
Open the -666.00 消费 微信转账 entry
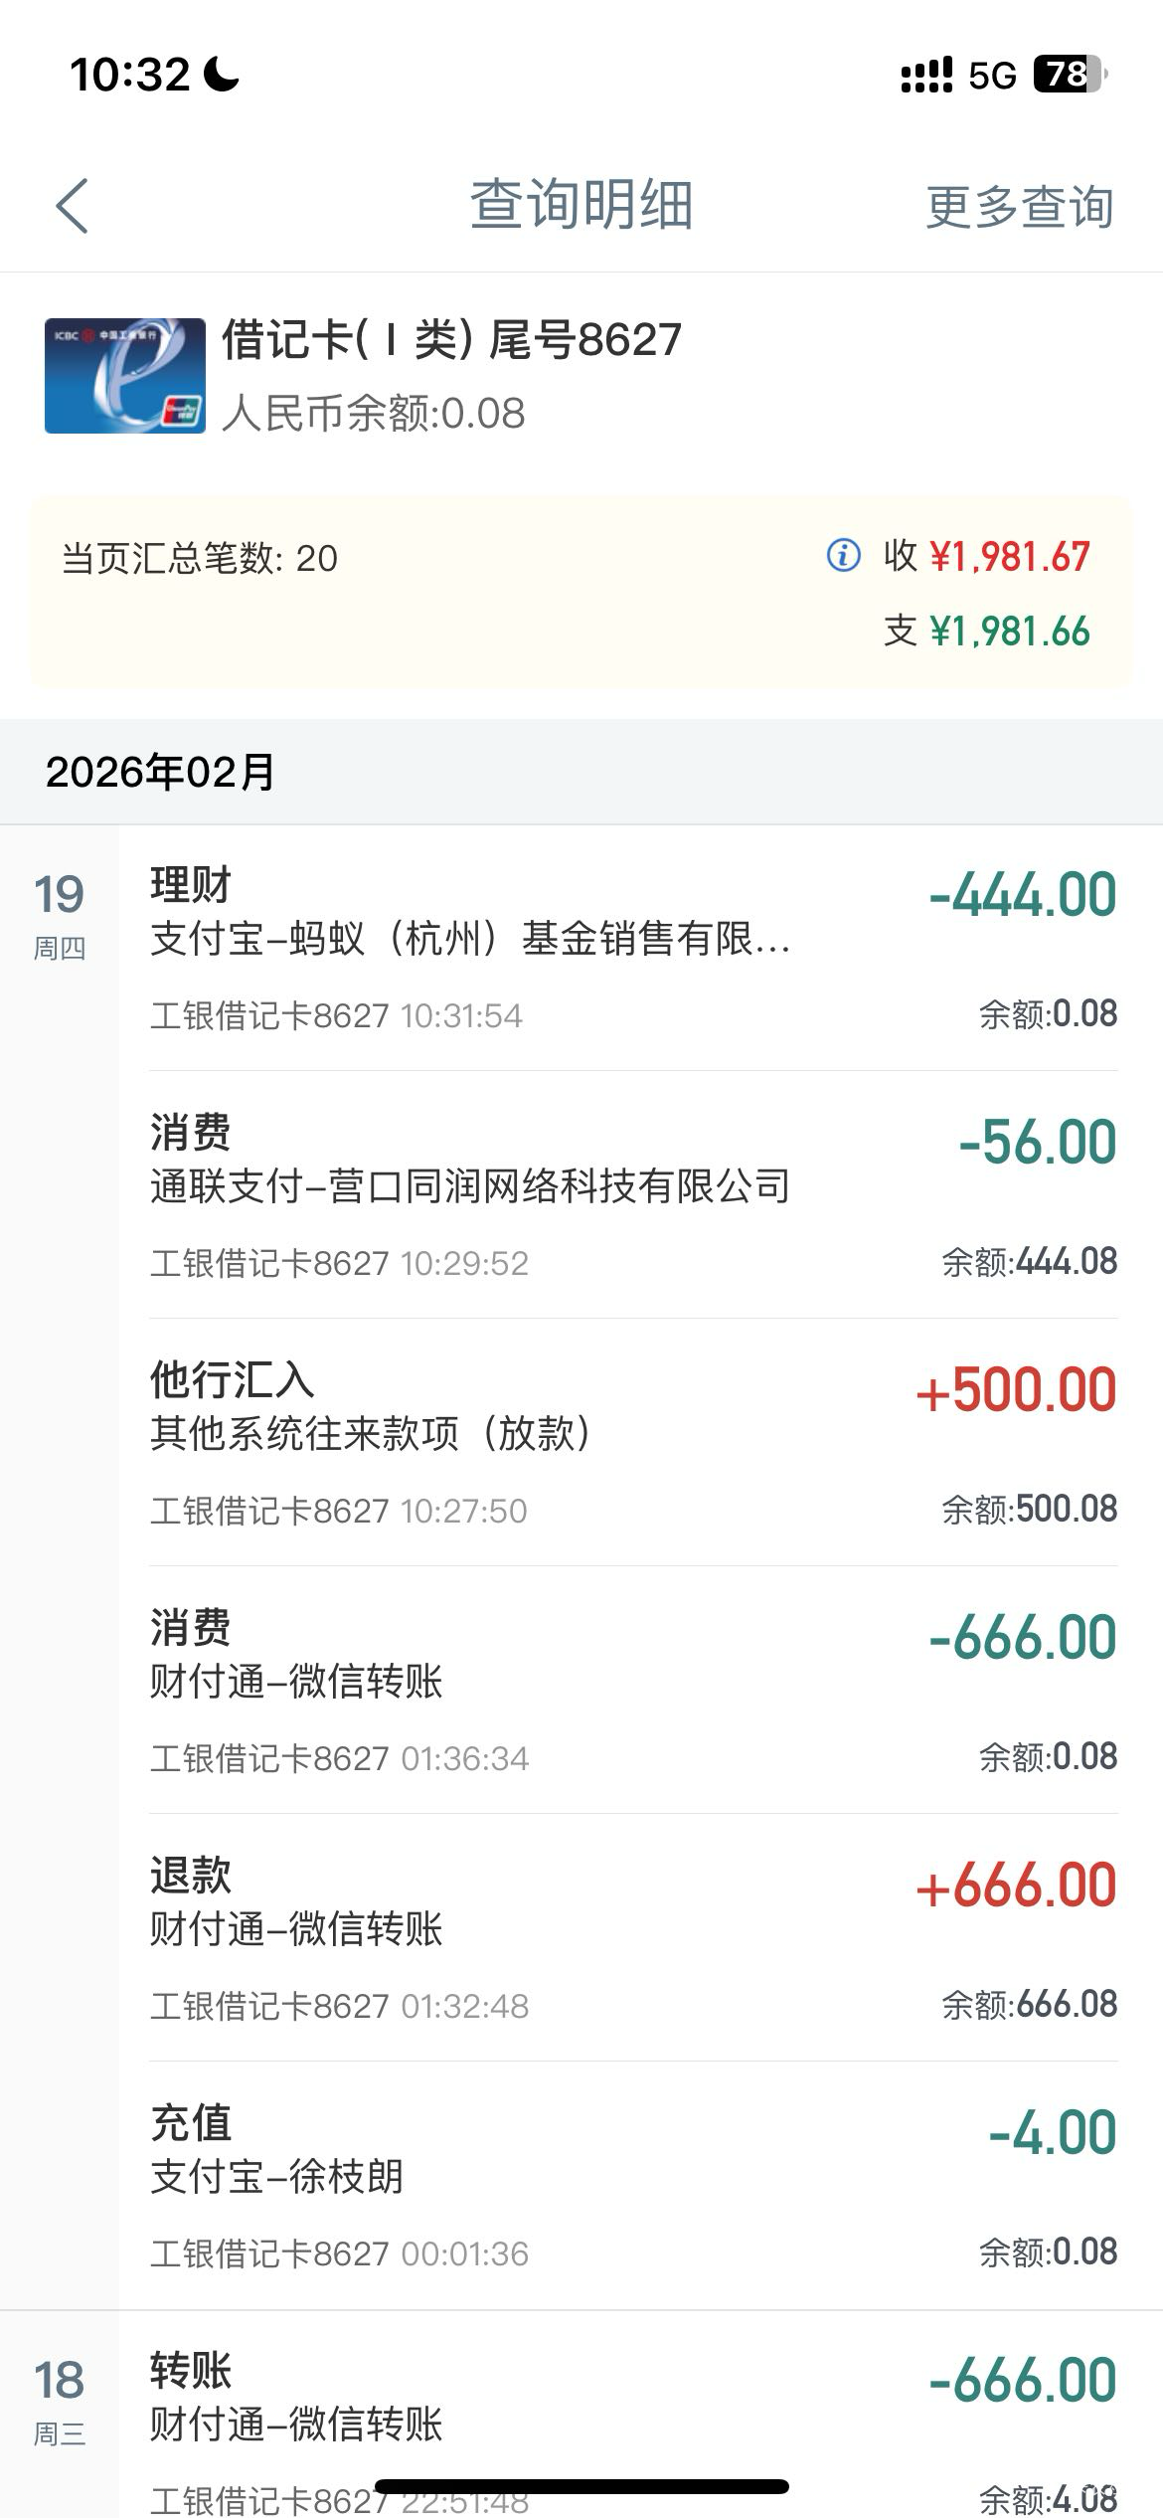[632, 1690]
